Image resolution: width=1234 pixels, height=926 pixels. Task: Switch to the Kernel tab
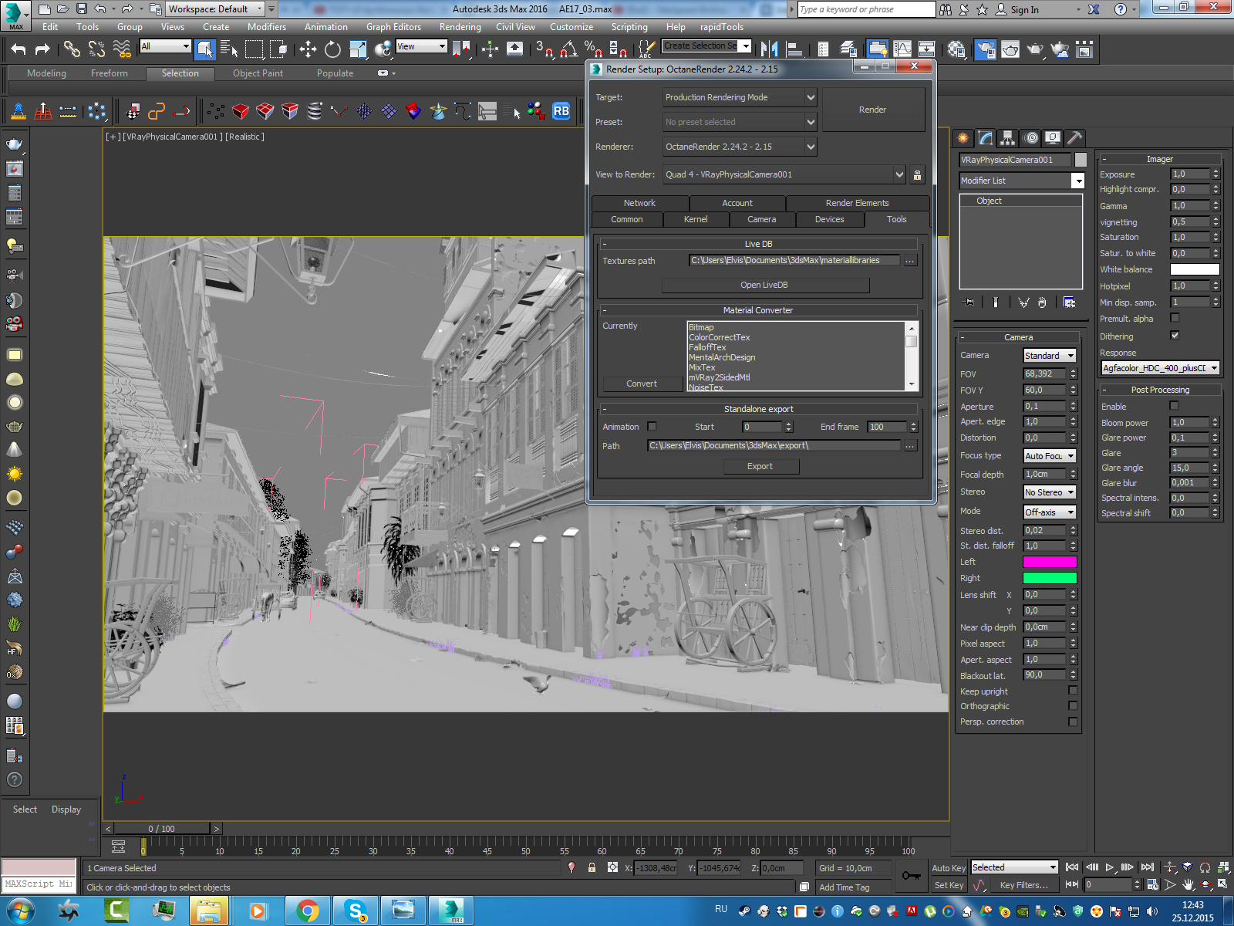click(x=696, y=219)
